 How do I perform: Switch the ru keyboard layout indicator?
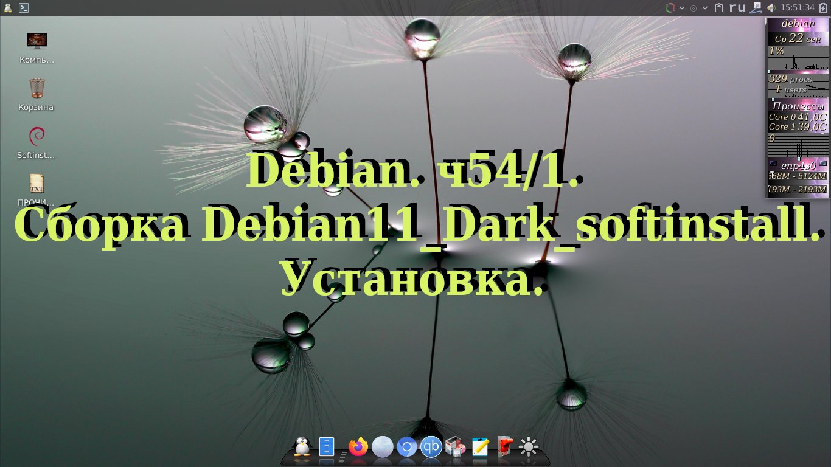tap(737, 8)
